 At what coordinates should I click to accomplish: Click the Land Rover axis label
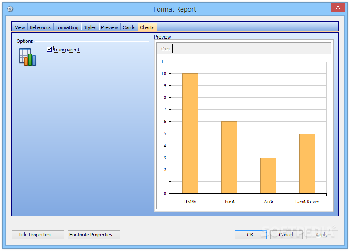coord(307,201)
